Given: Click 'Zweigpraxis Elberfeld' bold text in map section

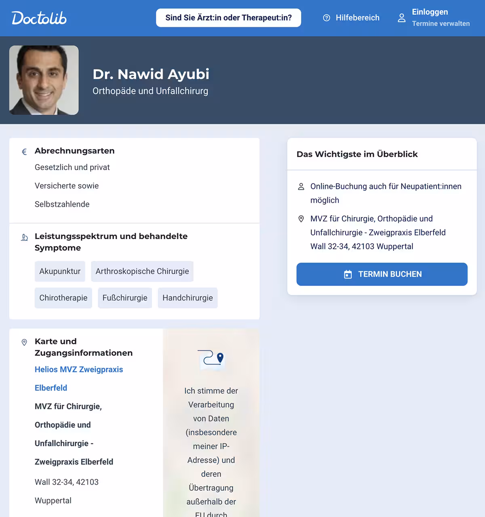Looking at the screenshot, I should tap(74, 462).
